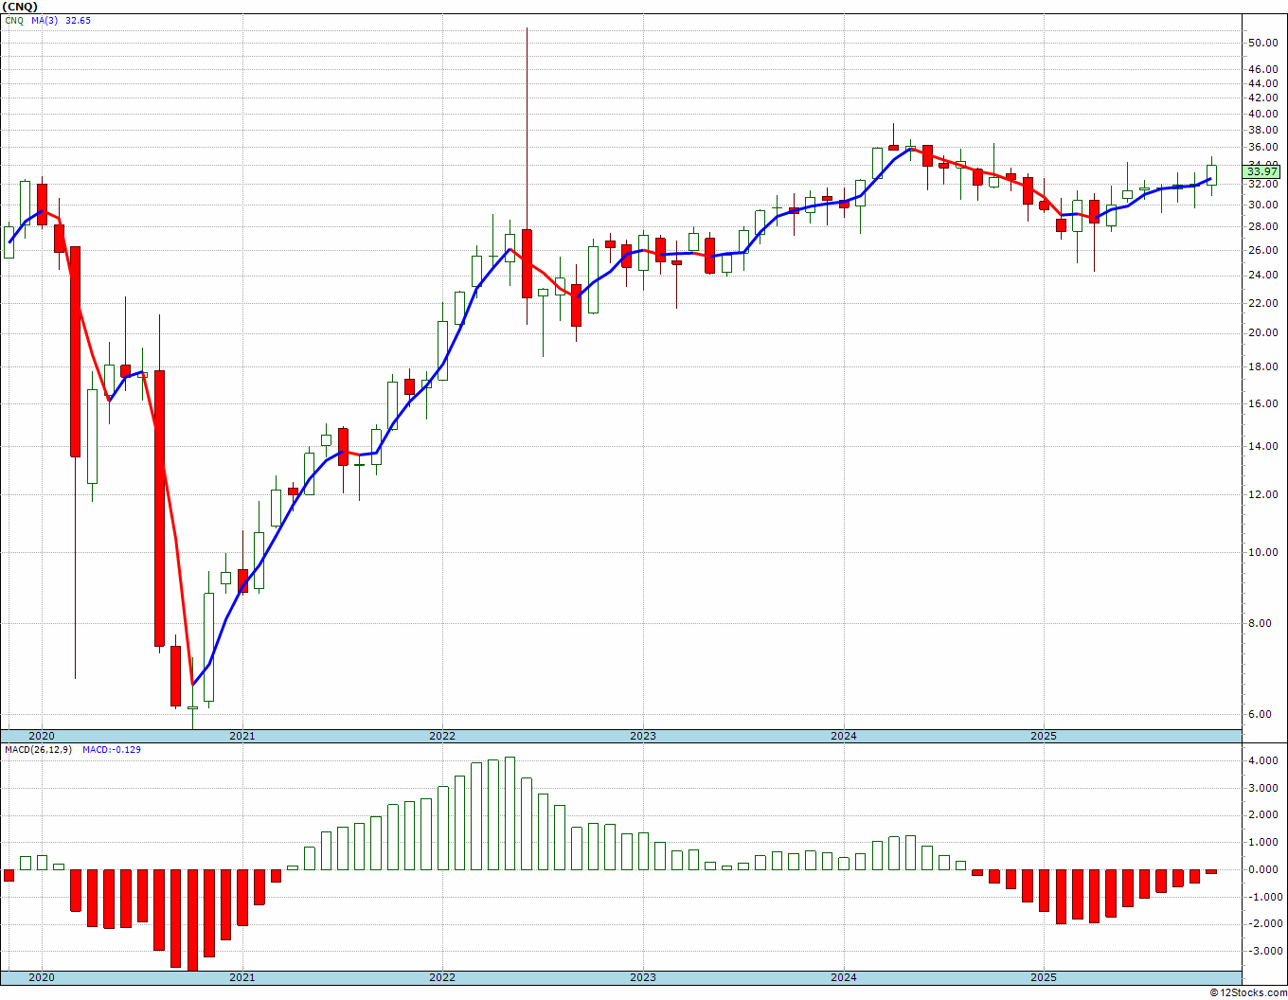1288x1000 pixels.
Task: Click the current price tag 33.97
Action: (x=1262, y=171)
